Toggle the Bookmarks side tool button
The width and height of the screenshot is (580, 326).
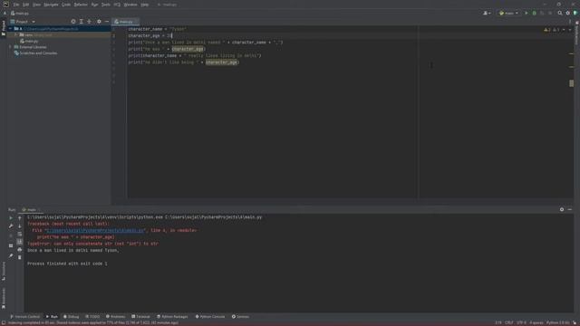(4, 298)
